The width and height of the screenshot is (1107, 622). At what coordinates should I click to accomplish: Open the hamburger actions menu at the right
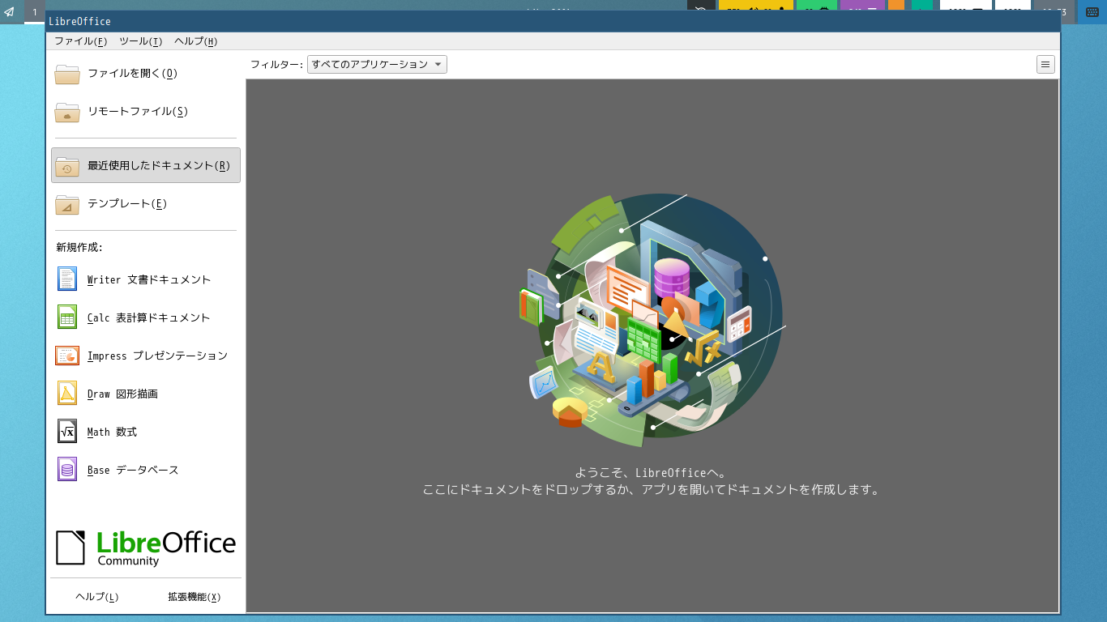(x=1045, y=65)
